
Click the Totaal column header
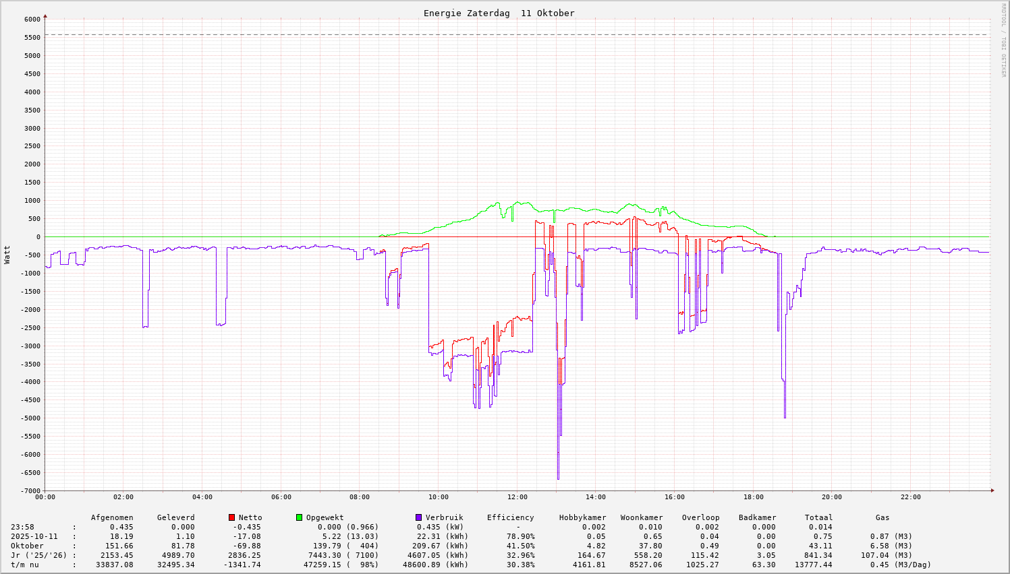818,517
